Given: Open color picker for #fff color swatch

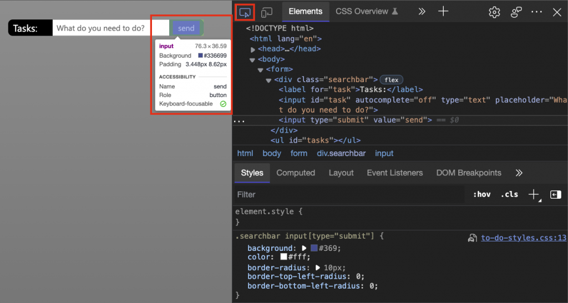Looking at the screenshot, I should [283, 257].
